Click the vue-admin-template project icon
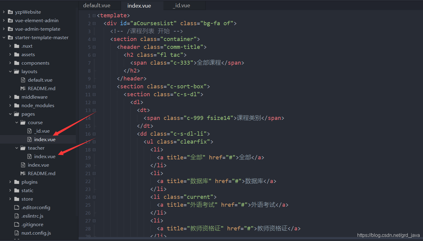Viewport: 423px width, 241px height. pyautogui.click(x=10, y=29)
